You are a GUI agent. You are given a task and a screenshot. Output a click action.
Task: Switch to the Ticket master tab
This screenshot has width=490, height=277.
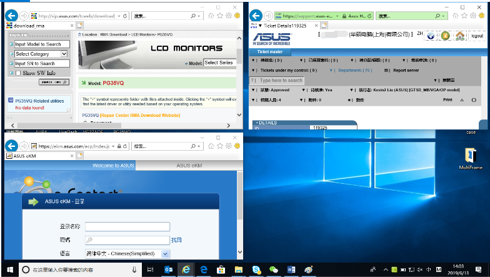(270, 51)
